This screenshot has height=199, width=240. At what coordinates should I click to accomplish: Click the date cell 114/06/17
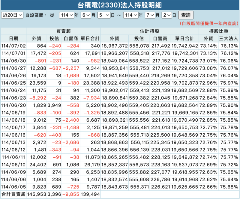coord(13,127)
